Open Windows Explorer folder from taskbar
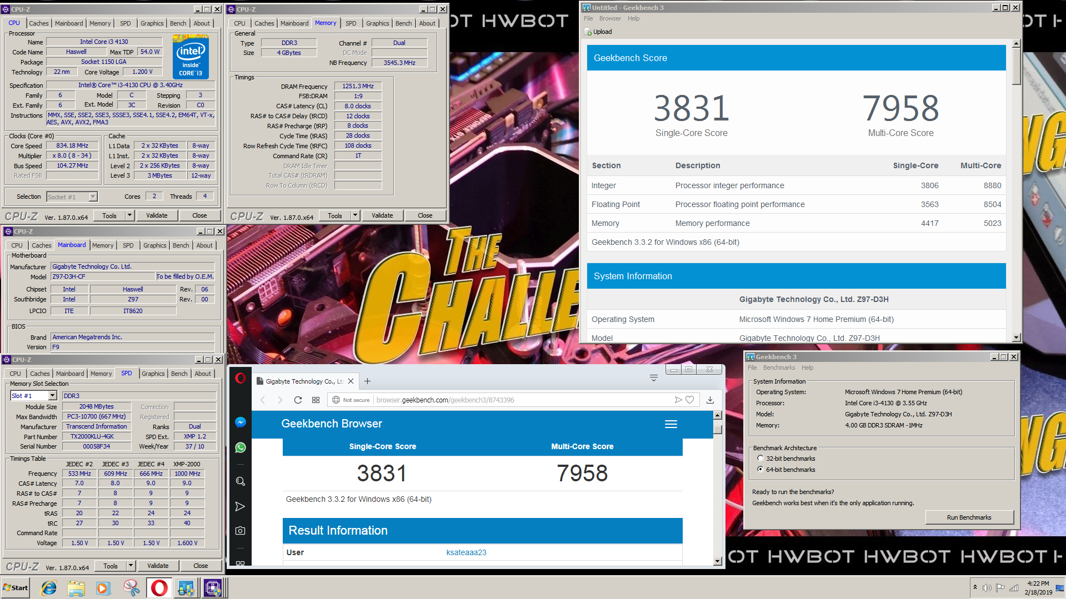Screen dimensions: 1066x599 (76, 588)
